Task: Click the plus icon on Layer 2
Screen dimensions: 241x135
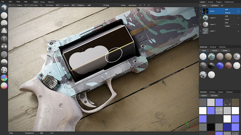Action: coord(239,24)
